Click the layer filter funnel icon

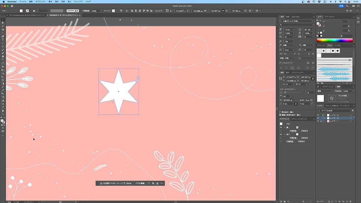(353, 111)
